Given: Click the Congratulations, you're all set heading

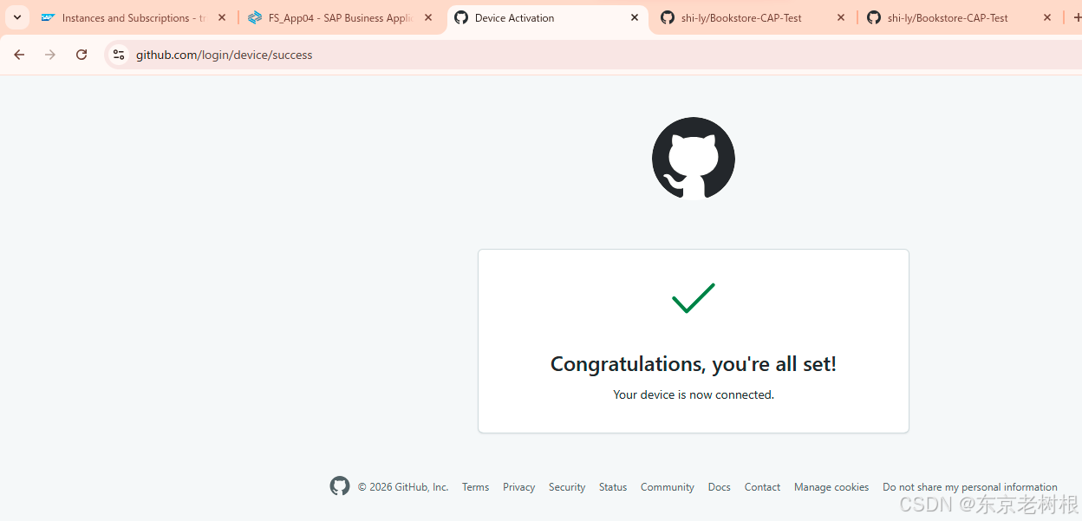Looking at the screenshot, I should [x=694, y=363].
